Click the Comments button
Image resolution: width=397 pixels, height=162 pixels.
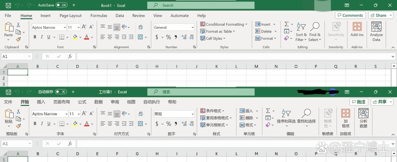350,15
